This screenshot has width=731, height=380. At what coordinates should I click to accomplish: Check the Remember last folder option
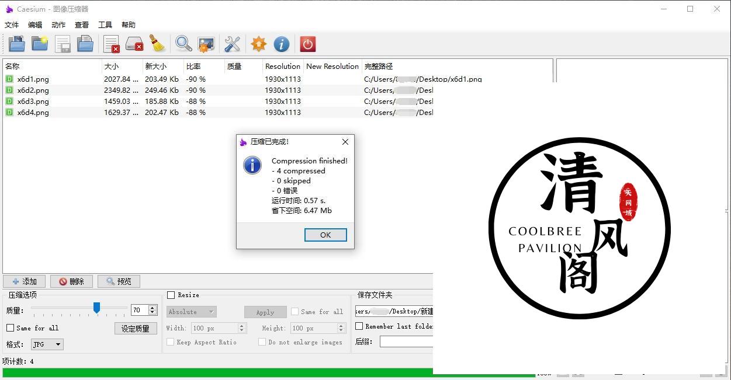tap(359, 326)
